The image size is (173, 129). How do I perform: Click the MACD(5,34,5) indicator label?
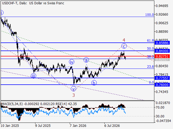12,104
